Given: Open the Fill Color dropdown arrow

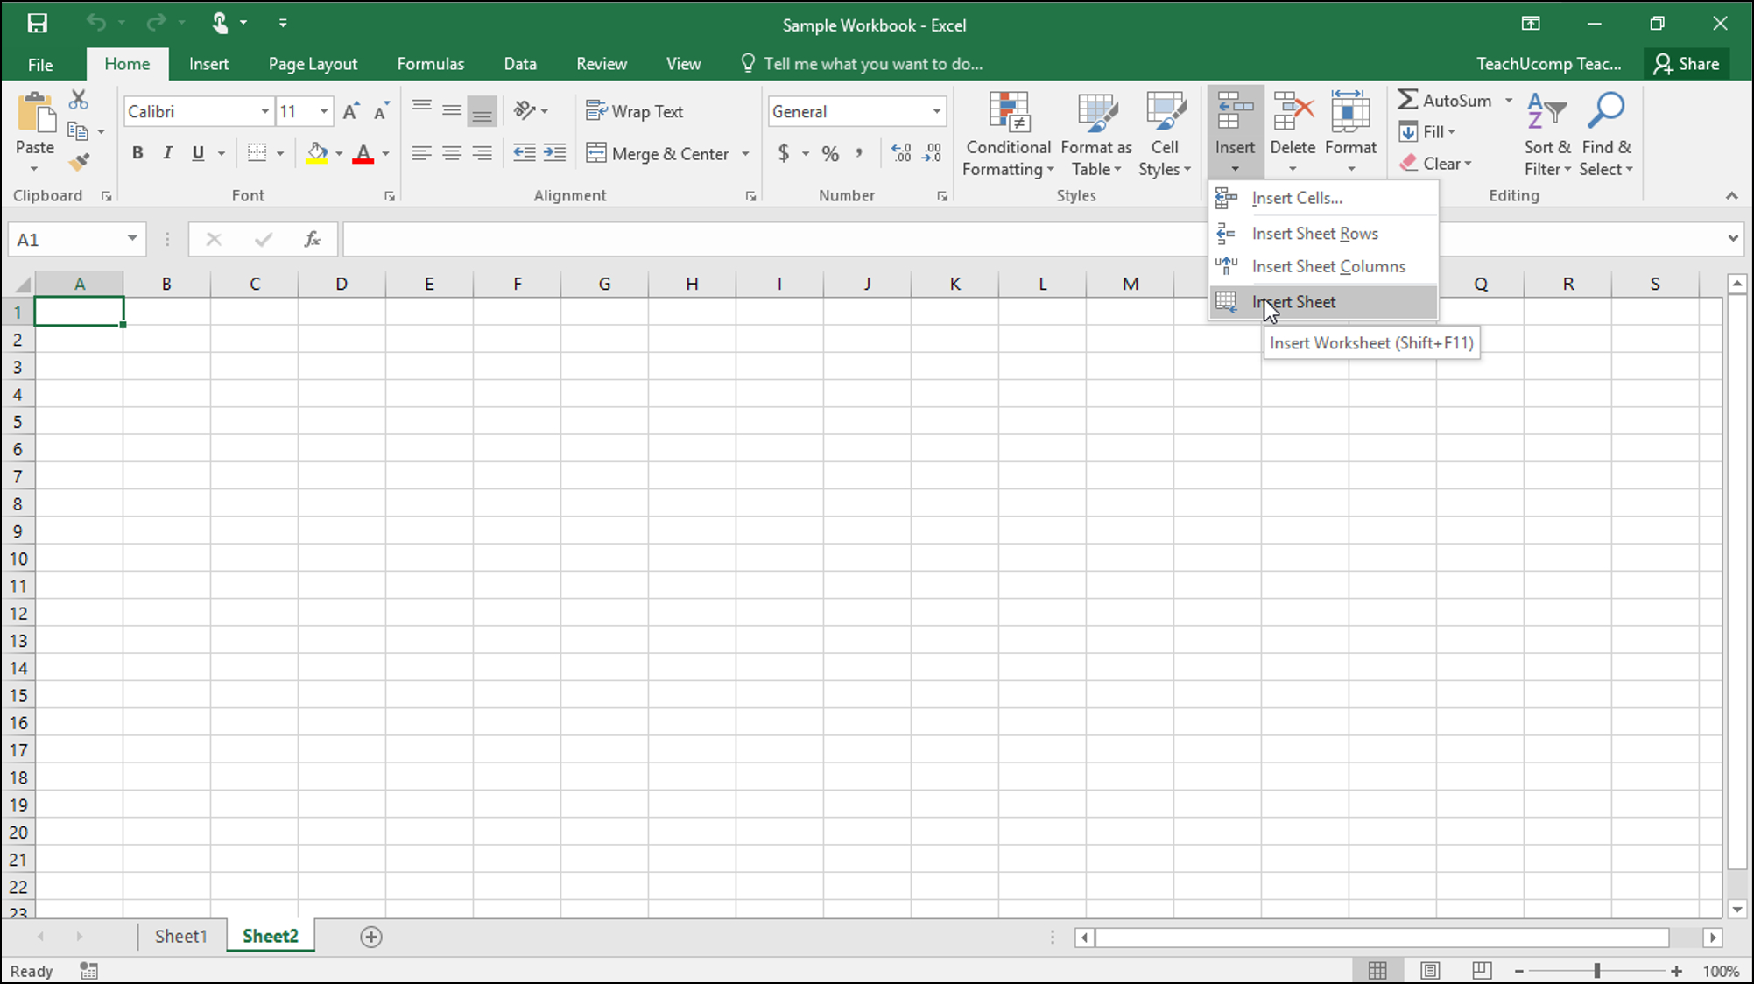Looking at the screenshot, I should pos(337,153).
